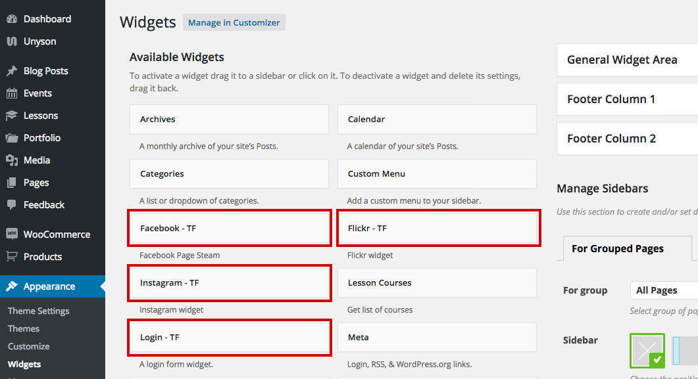Expand the General Widget Area panel

[x=627, y=60]
